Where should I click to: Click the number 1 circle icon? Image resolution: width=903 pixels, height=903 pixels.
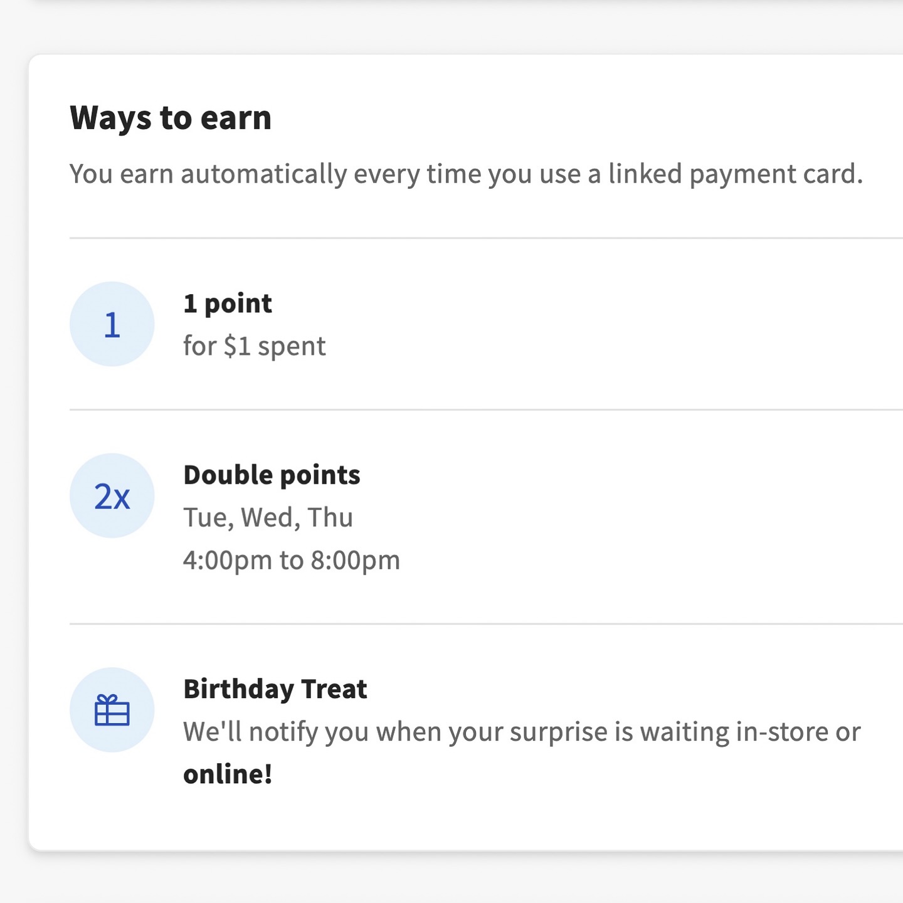click(x=112, y=324)
